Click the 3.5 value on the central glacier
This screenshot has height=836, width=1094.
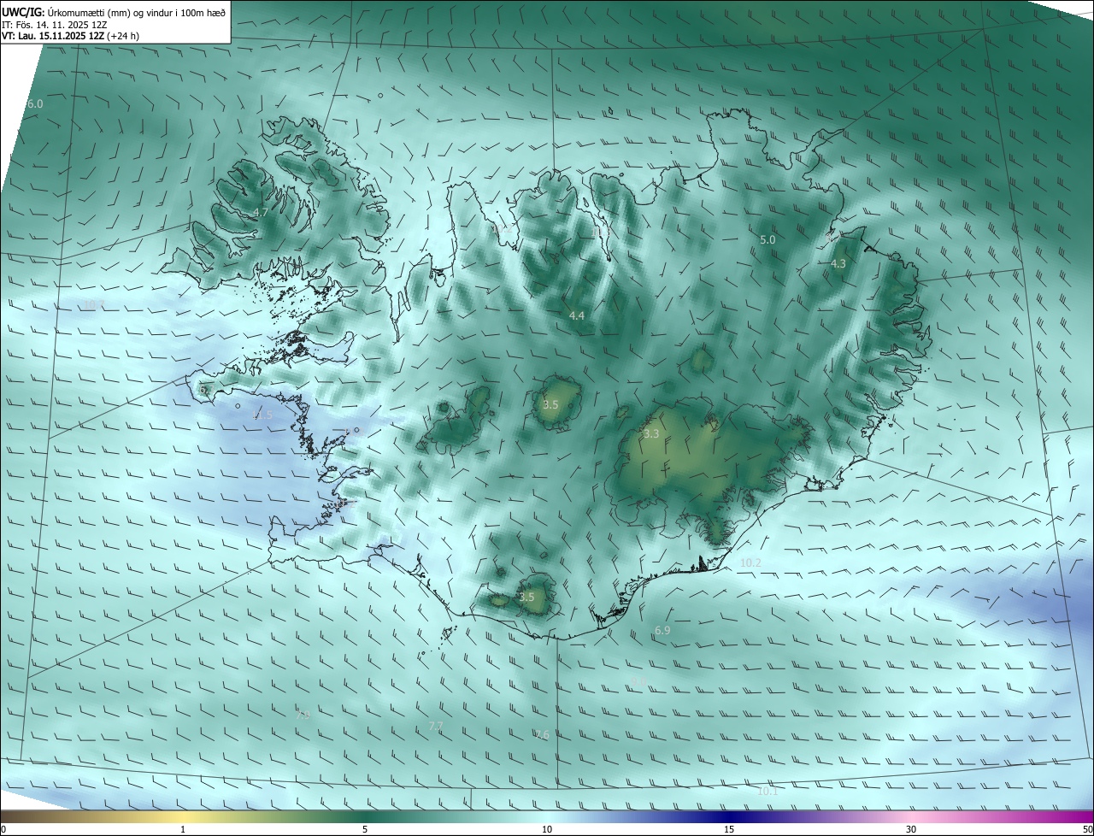click(x=550, y=405)
